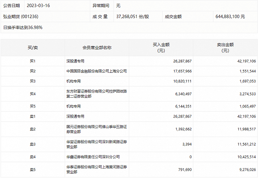Click the 买5 row label
Image resolution: width=258 pixels, height=178 pixels.
point(32,106)
